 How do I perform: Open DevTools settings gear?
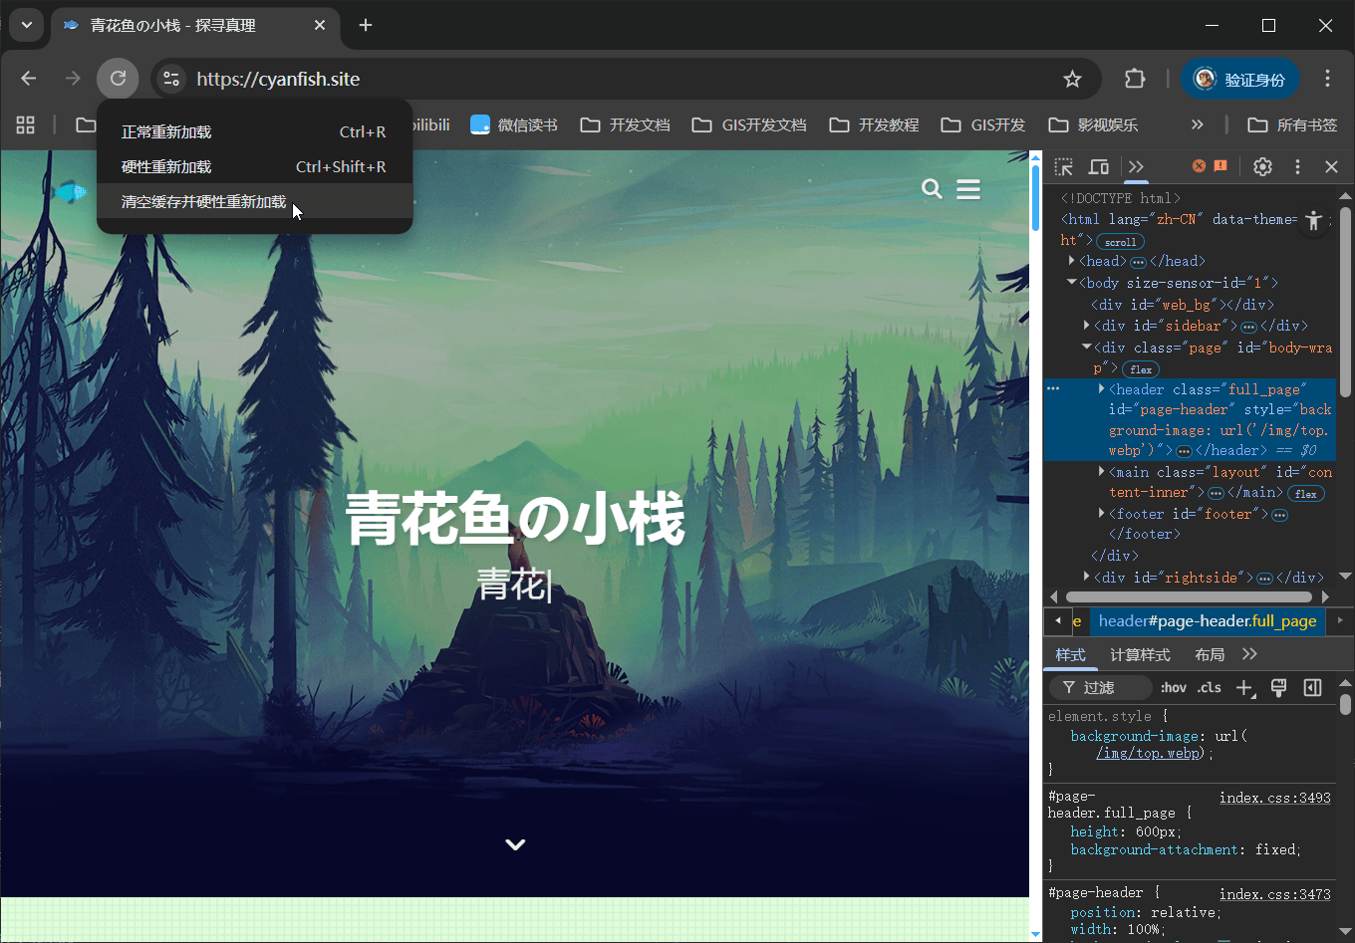pos(1262,166)
